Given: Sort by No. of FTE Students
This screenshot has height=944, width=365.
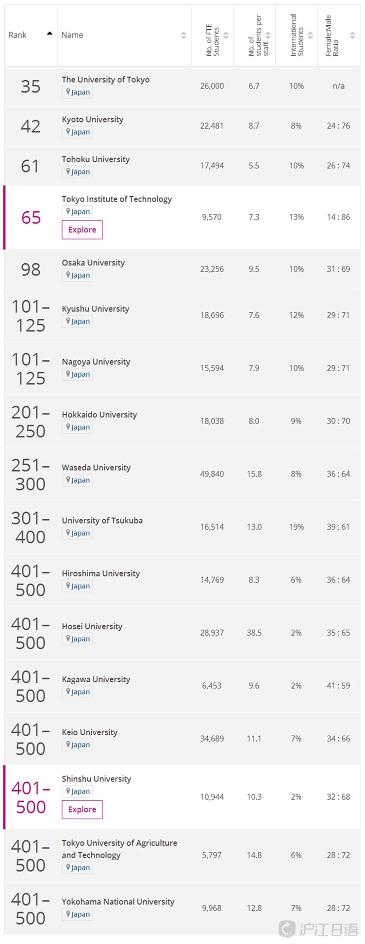Looking at the screenshot, I should point(226,35).
